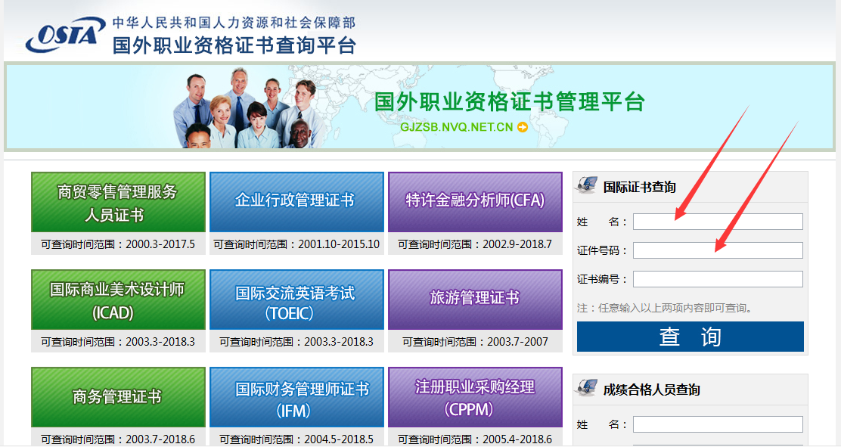The image size is (841, 447).
Task: Select the 企业行政管理证书 tile
Action: (296, 201)
